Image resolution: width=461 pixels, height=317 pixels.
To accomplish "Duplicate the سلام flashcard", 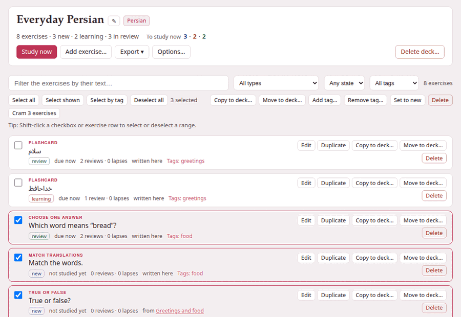I will tap(333, 145).
